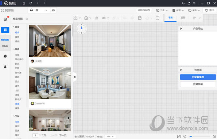
Task: Click the search/measure magnifier toolbar icon
Action: click(x=96, y=18)
